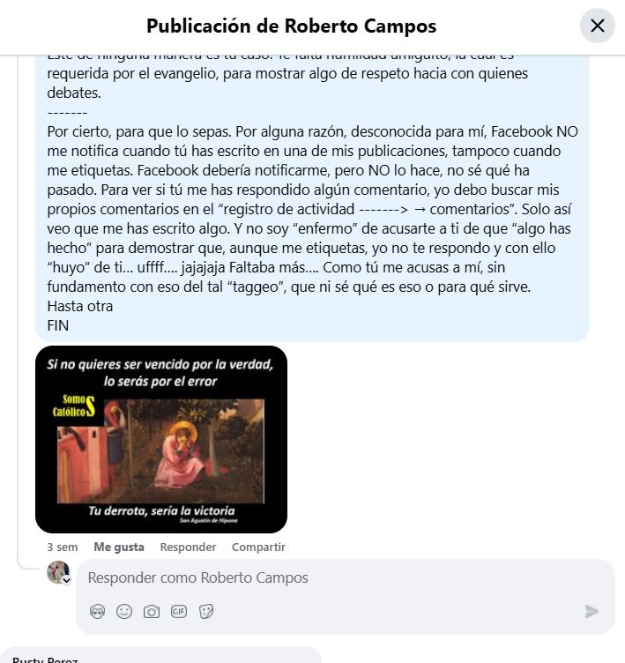Open the GIF picker in reply box
This screenshot has height=663, width=625.
(179, 611)
